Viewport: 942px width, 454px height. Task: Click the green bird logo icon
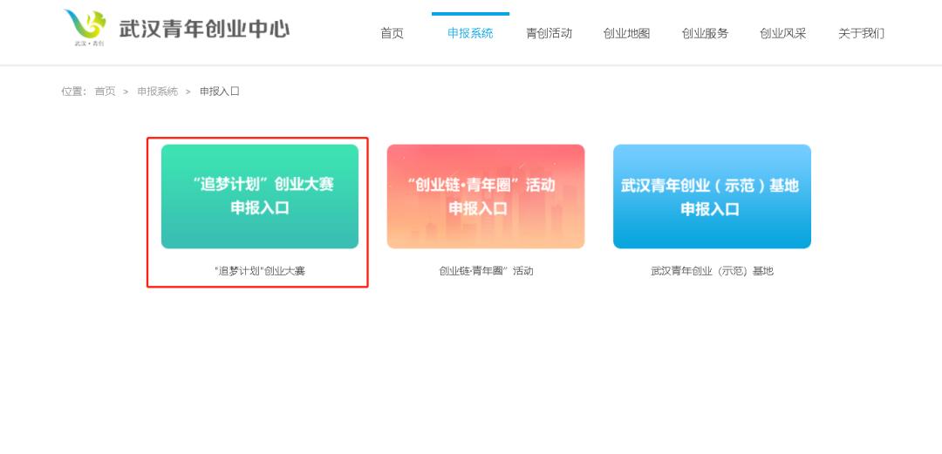(85, 27)
